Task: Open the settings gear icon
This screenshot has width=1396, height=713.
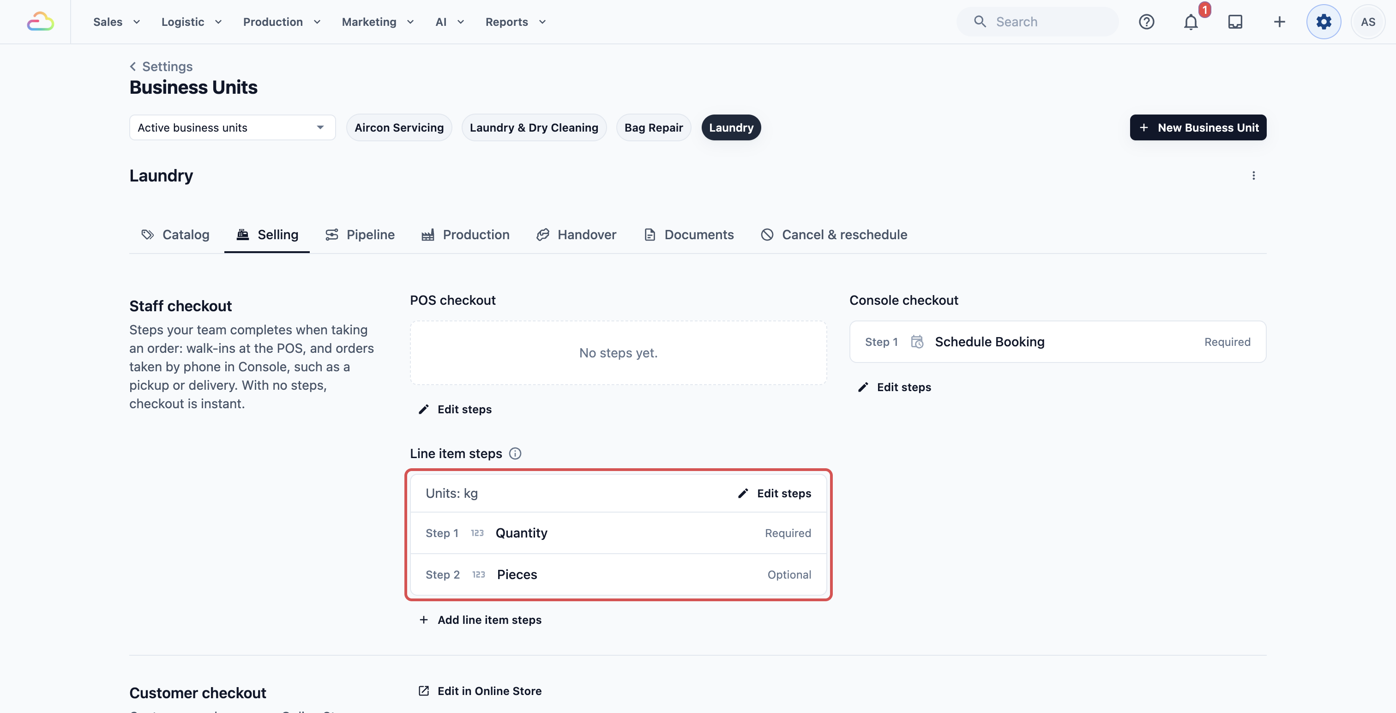Action: [1324, 22]
